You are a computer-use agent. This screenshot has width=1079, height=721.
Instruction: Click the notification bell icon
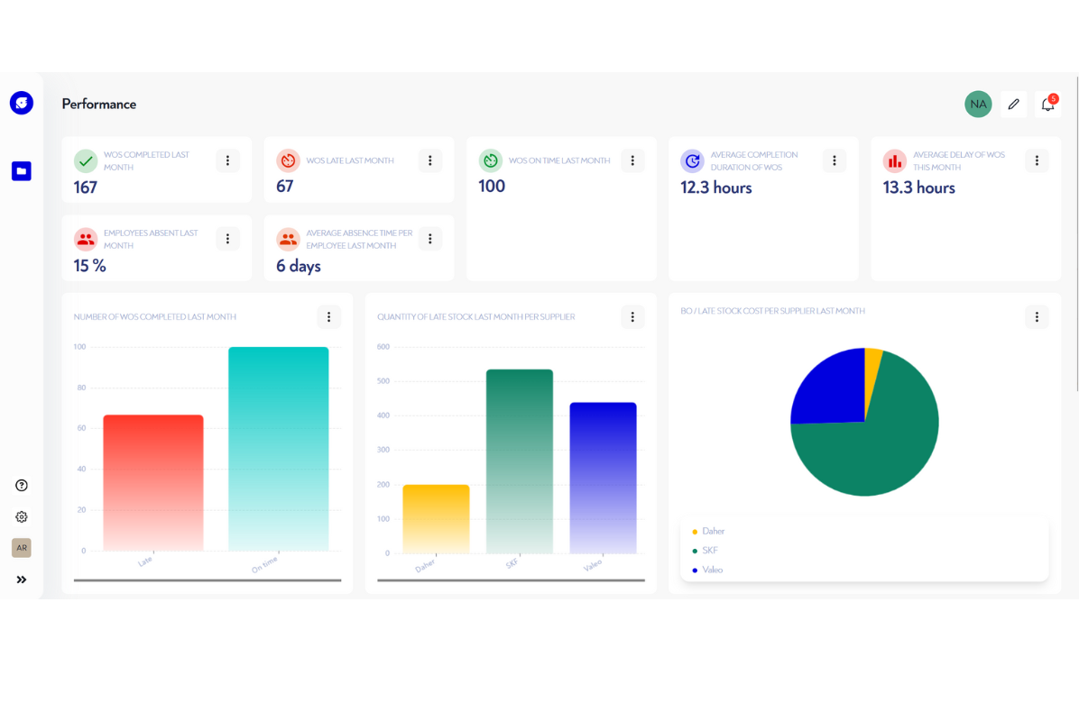click(1047, 105)
